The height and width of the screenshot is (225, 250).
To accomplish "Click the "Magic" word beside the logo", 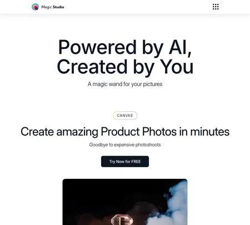I will pos(47,7).
